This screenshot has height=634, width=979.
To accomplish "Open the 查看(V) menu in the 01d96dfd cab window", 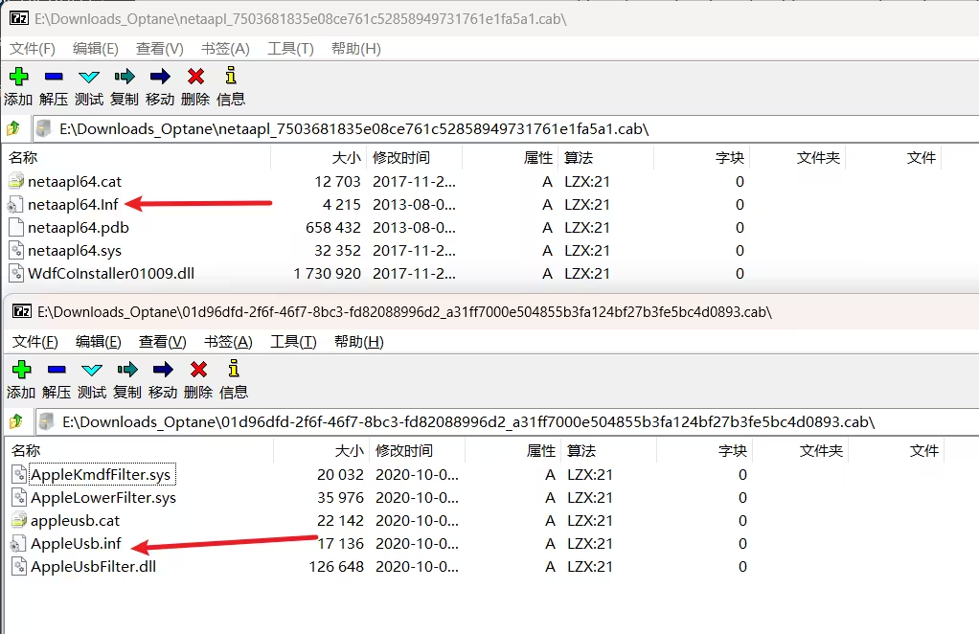I will (163, 342).
